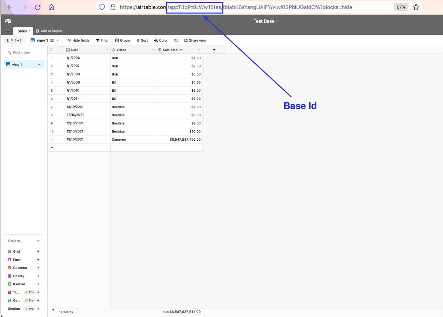This screenshot has height=317, width=443.
Task: Click the 67% zoom level control
Action: click(401, 7)
